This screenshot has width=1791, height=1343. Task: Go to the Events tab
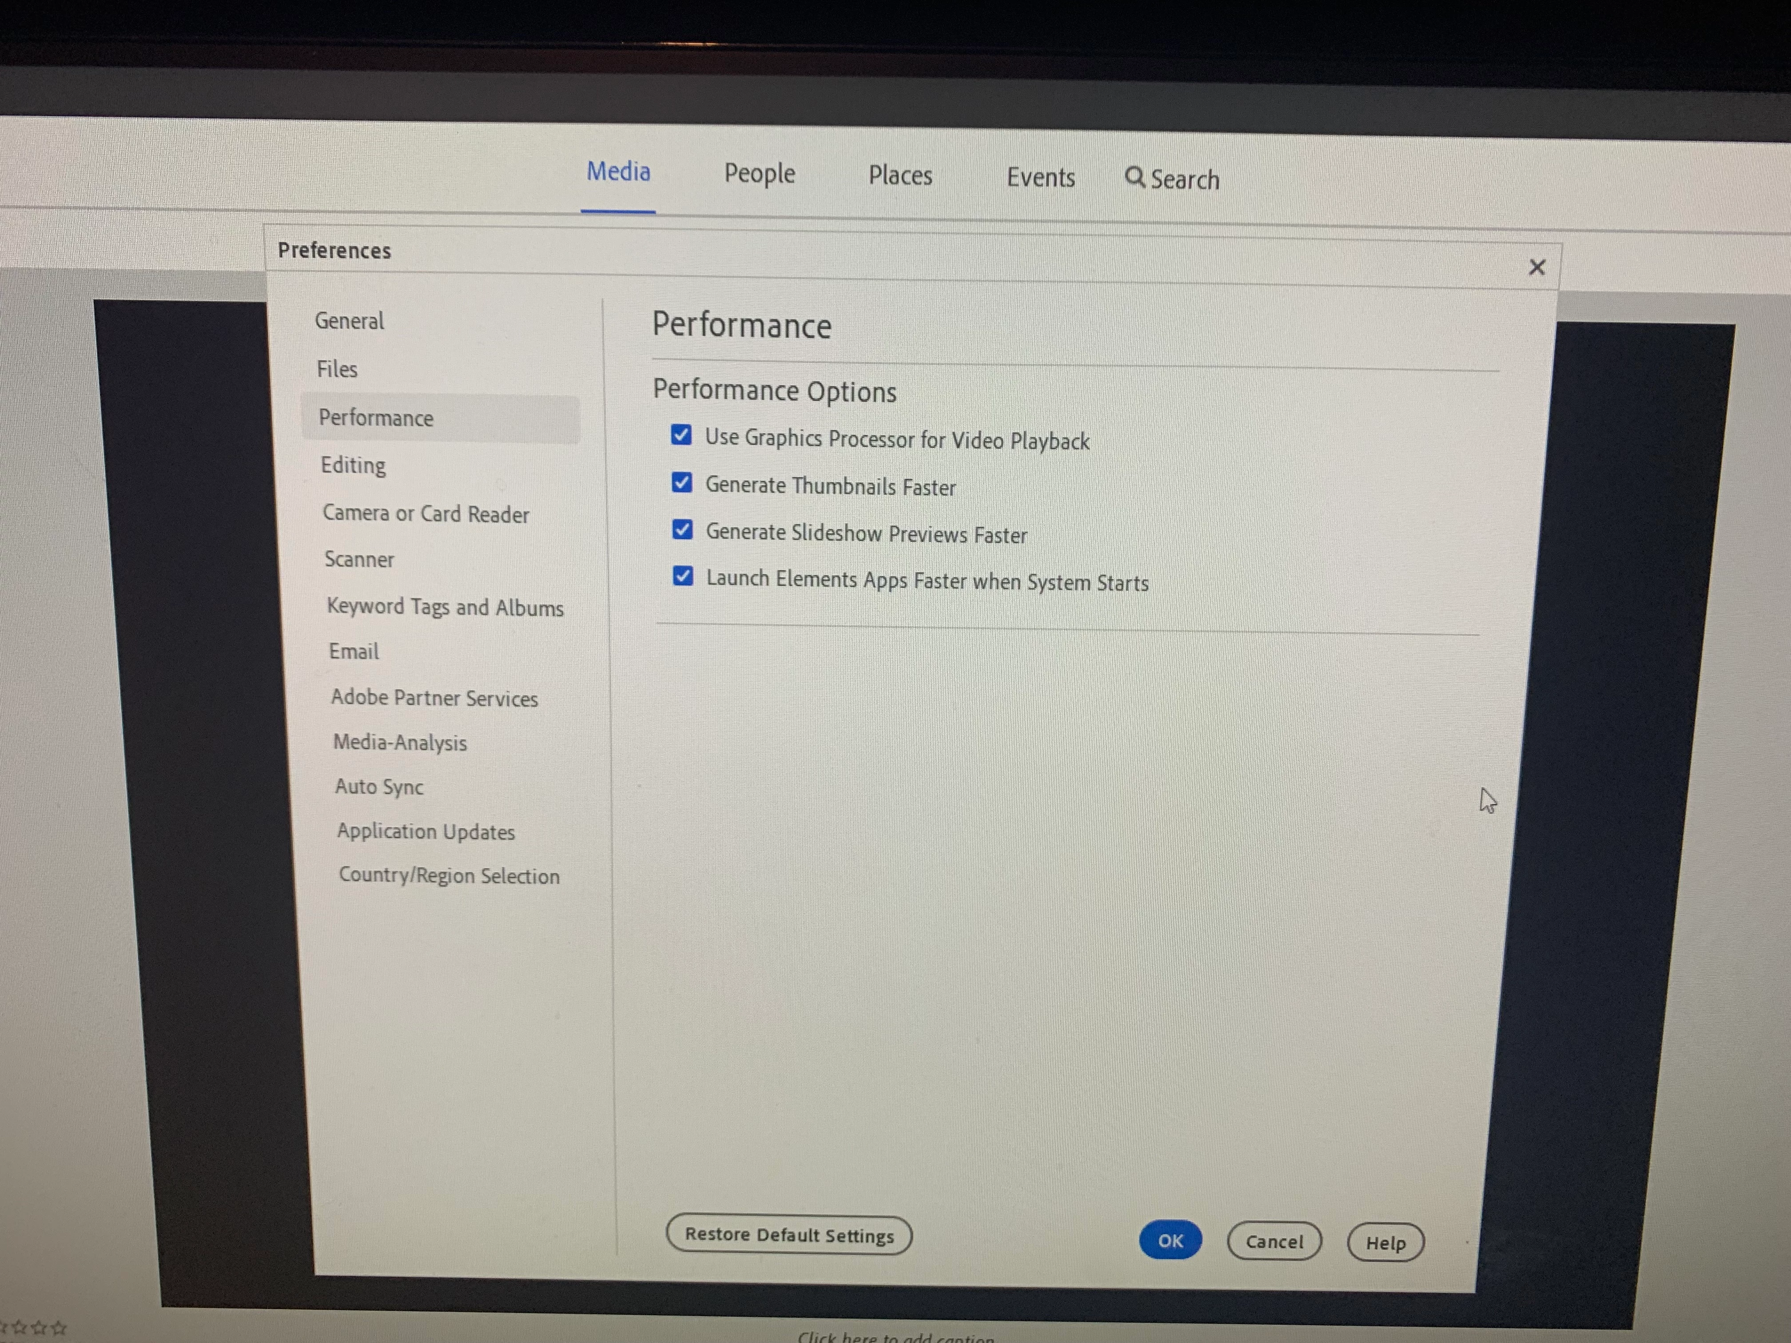click(x=1039, y=177)
